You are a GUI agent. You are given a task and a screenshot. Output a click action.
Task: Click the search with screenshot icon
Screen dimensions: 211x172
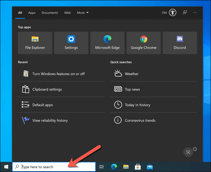(188, 152)
